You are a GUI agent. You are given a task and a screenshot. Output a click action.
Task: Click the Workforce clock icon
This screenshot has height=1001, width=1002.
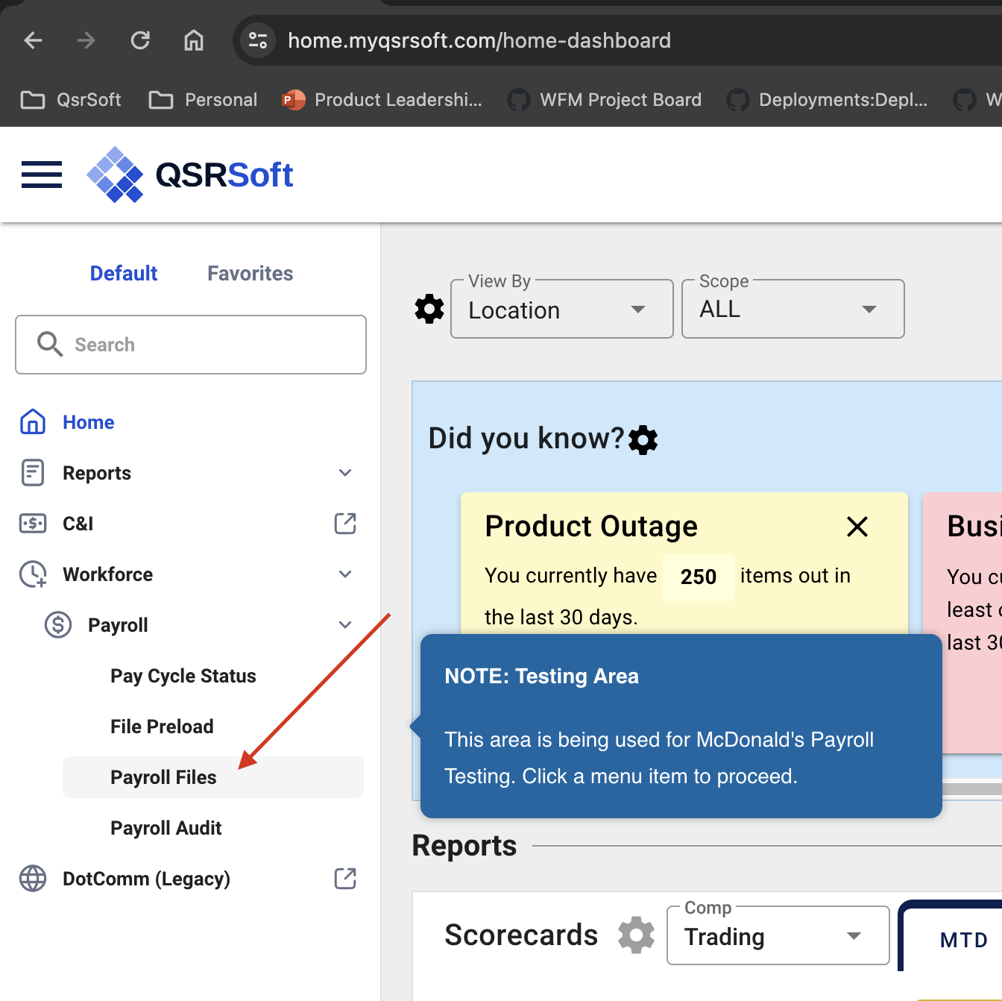click(33, 574)
